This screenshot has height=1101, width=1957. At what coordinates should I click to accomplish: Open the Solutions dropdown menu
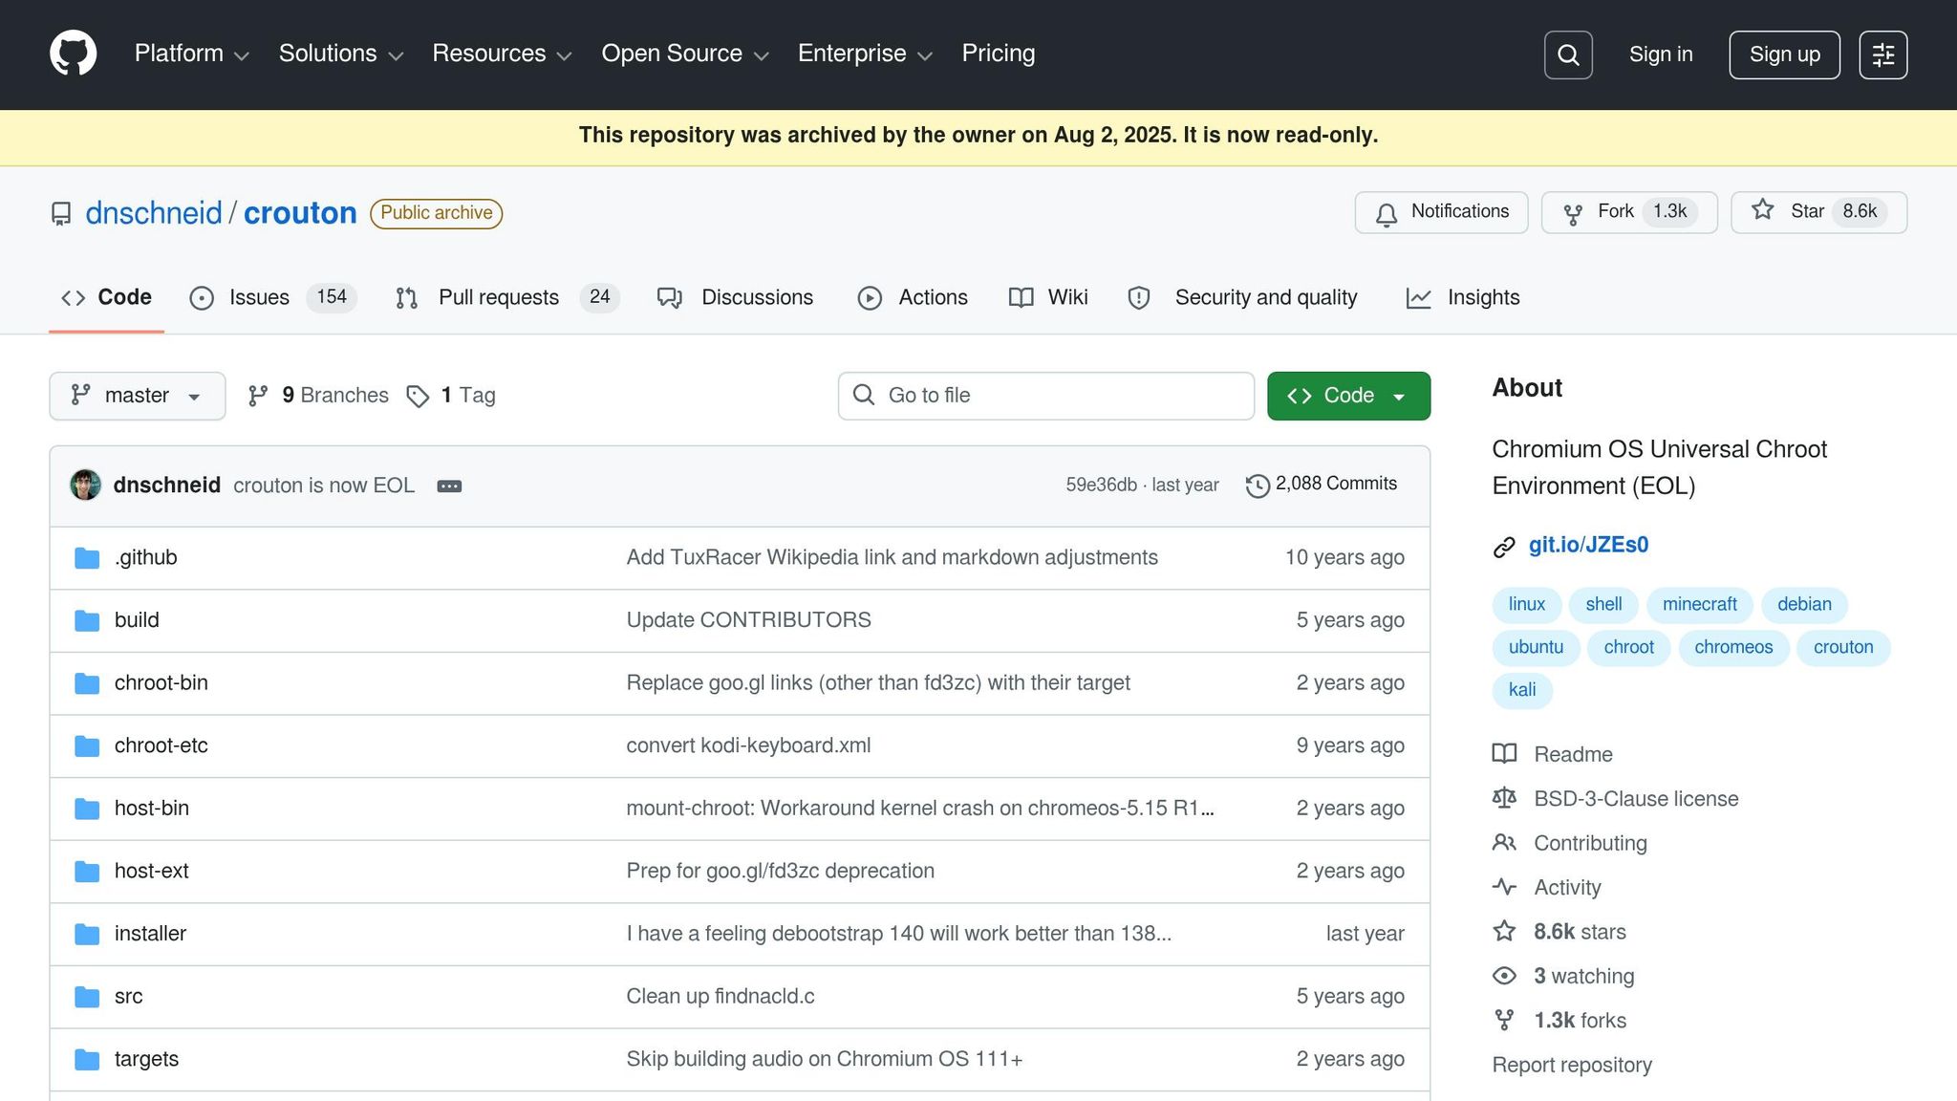coord(341,54)
